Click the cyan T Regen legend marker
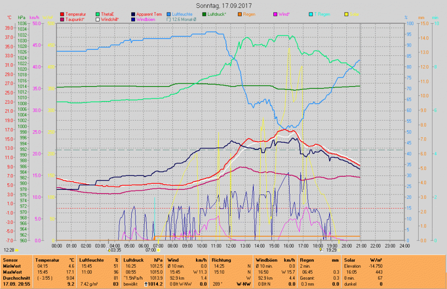The height and width of the screenshot is (289, 447). pos(311,14)
